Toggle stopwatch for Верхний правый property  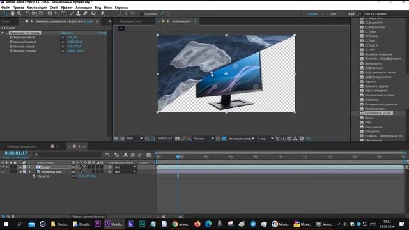coord(11,42)
